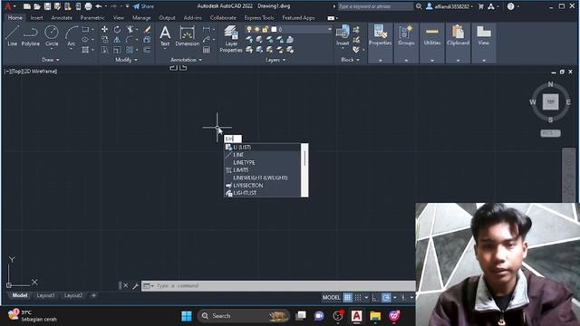Toggle layer 0 on/off lightbulb
Image resolution: width=580 pixels, height=326 pixels.
tap(249, 29)
